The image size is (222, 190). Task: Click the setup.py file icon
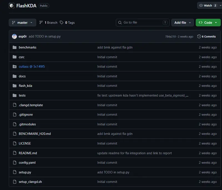click(15, 172)
